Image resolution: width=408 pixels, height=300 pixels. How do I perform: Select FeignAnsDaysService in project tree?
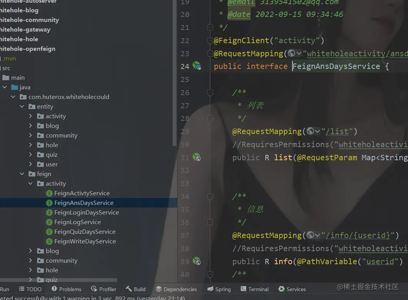click(x=84, y=203)
